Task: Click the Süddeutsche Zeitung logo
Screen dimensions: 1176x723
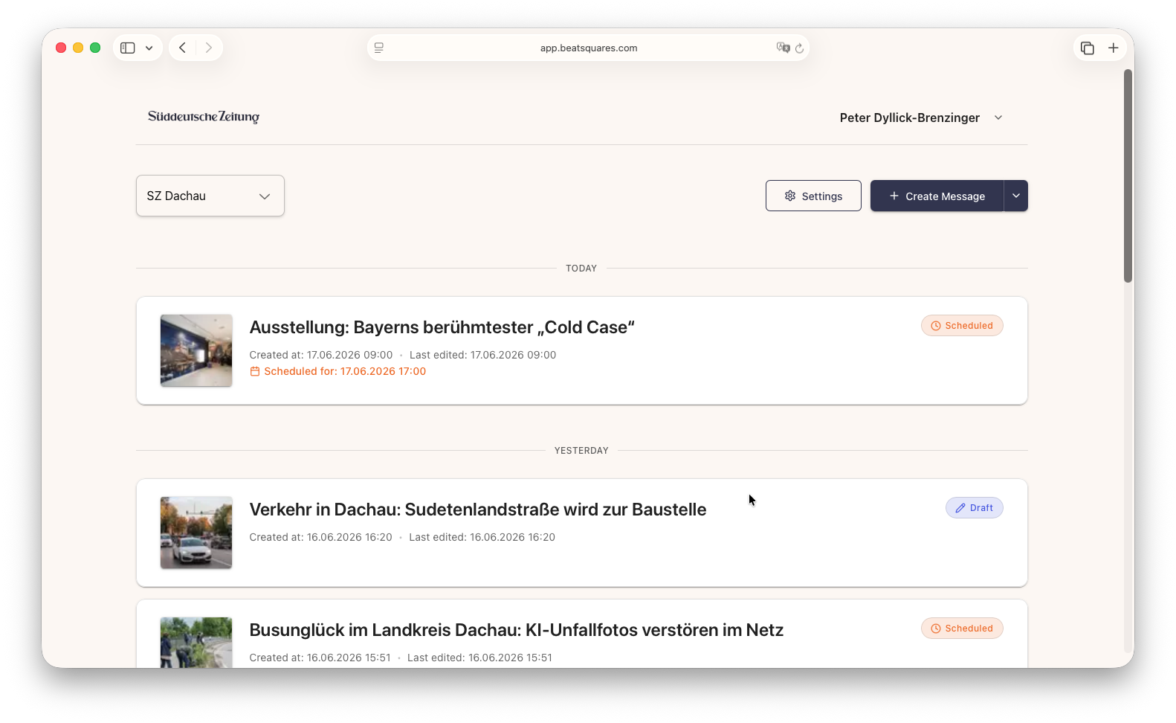Action: 204,117
